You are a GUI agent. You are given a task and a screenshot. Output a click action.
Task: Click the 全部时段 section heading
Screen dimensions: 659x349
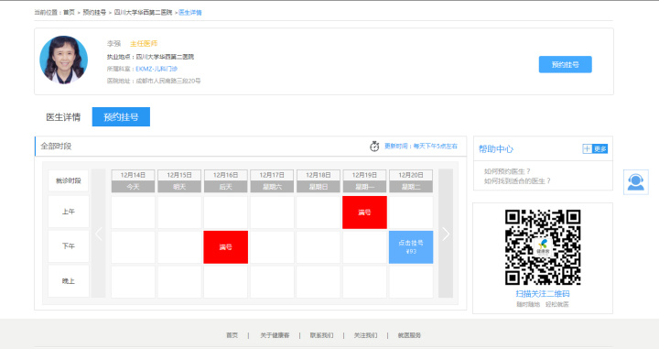56,147
